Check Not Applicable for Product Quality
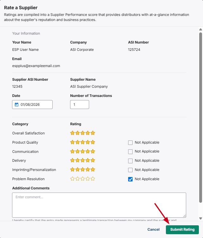 click(130, 143)
